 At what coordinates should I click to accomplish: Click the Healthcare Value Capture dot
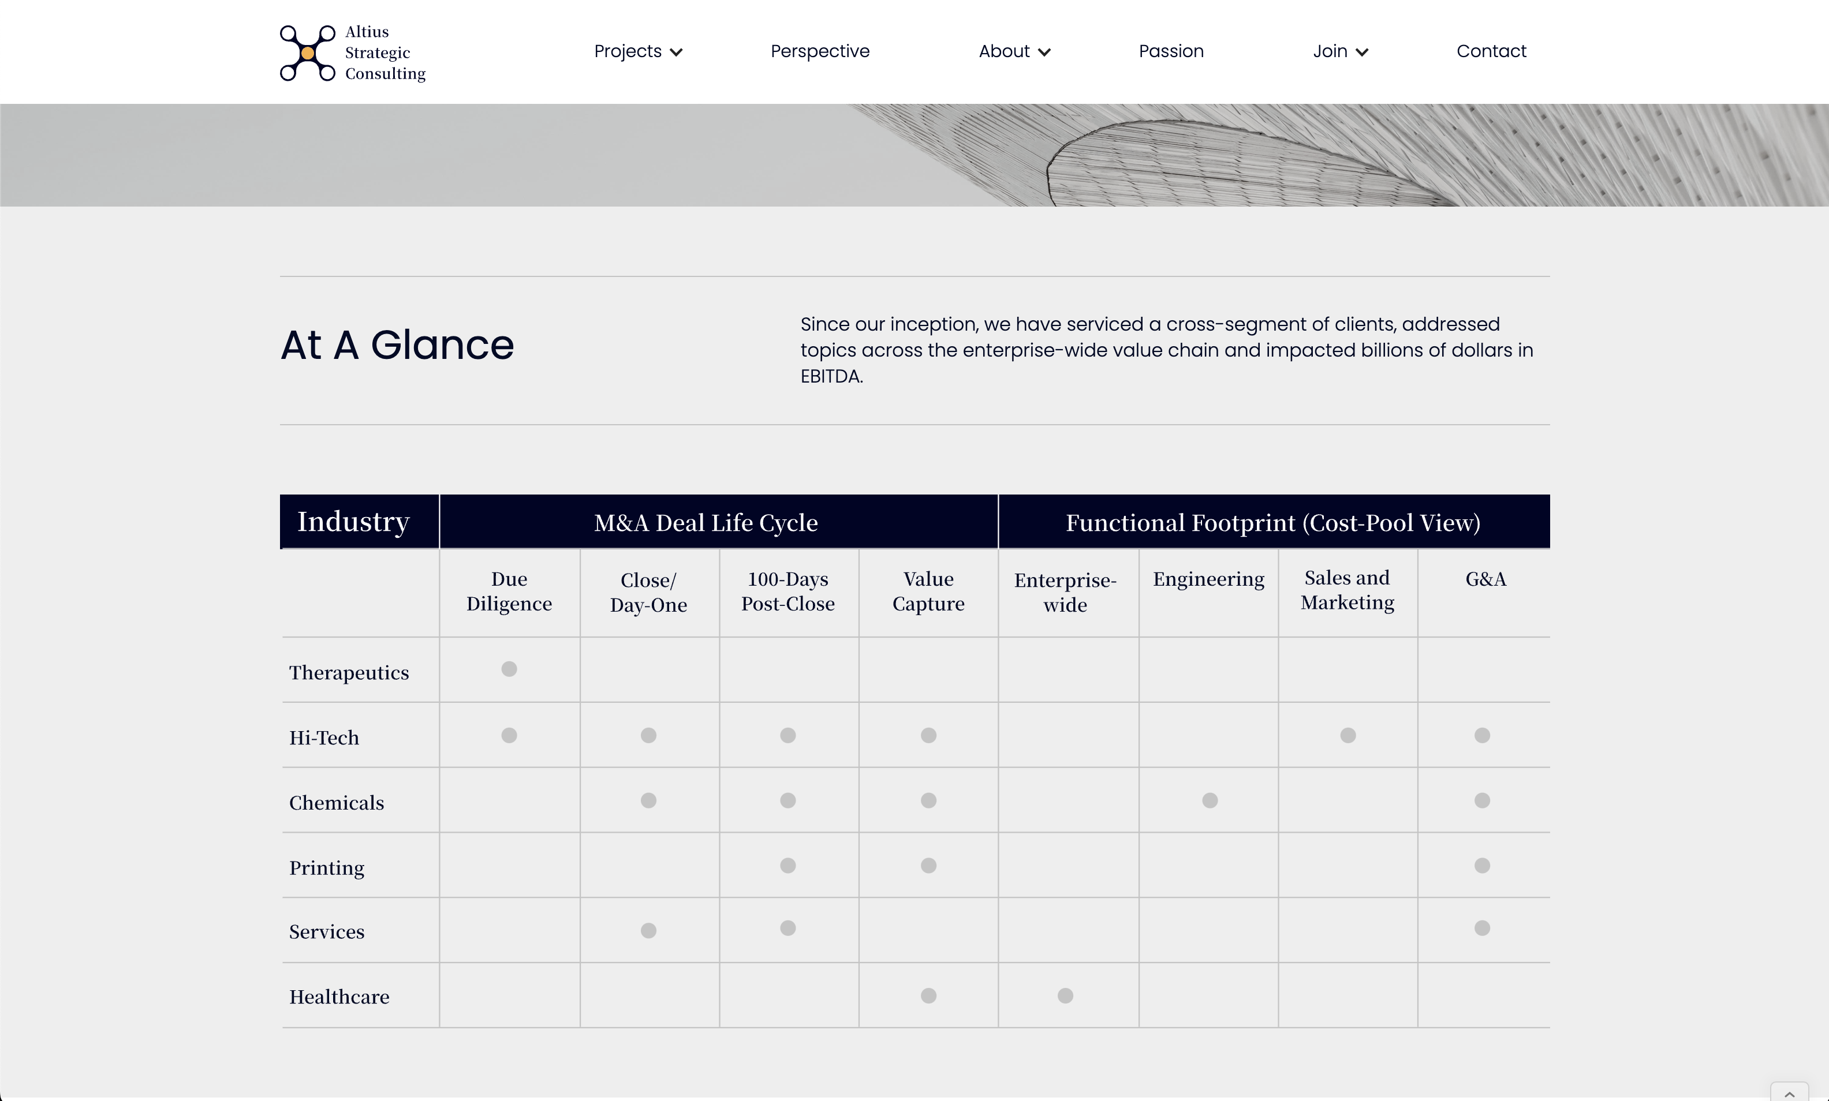click(928, 995)
